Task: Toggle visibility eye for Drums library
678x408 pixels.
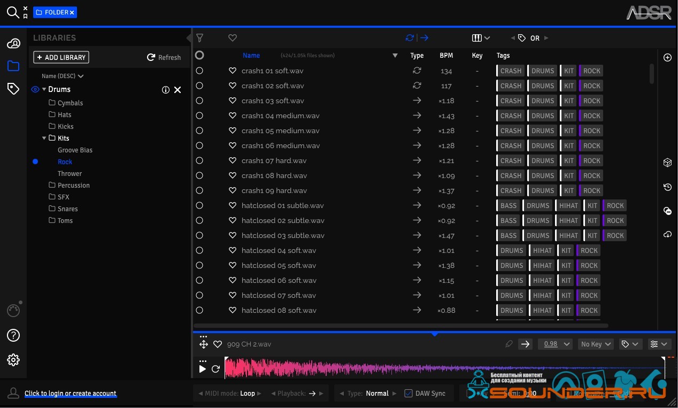Action: [x=35, y=89]
